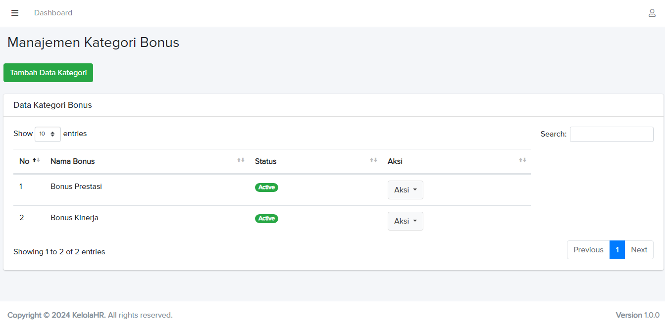Go to the Next page of entries
Image resolution: width=665 pixels, height=329 pixels.
click(x=639, y=250)
